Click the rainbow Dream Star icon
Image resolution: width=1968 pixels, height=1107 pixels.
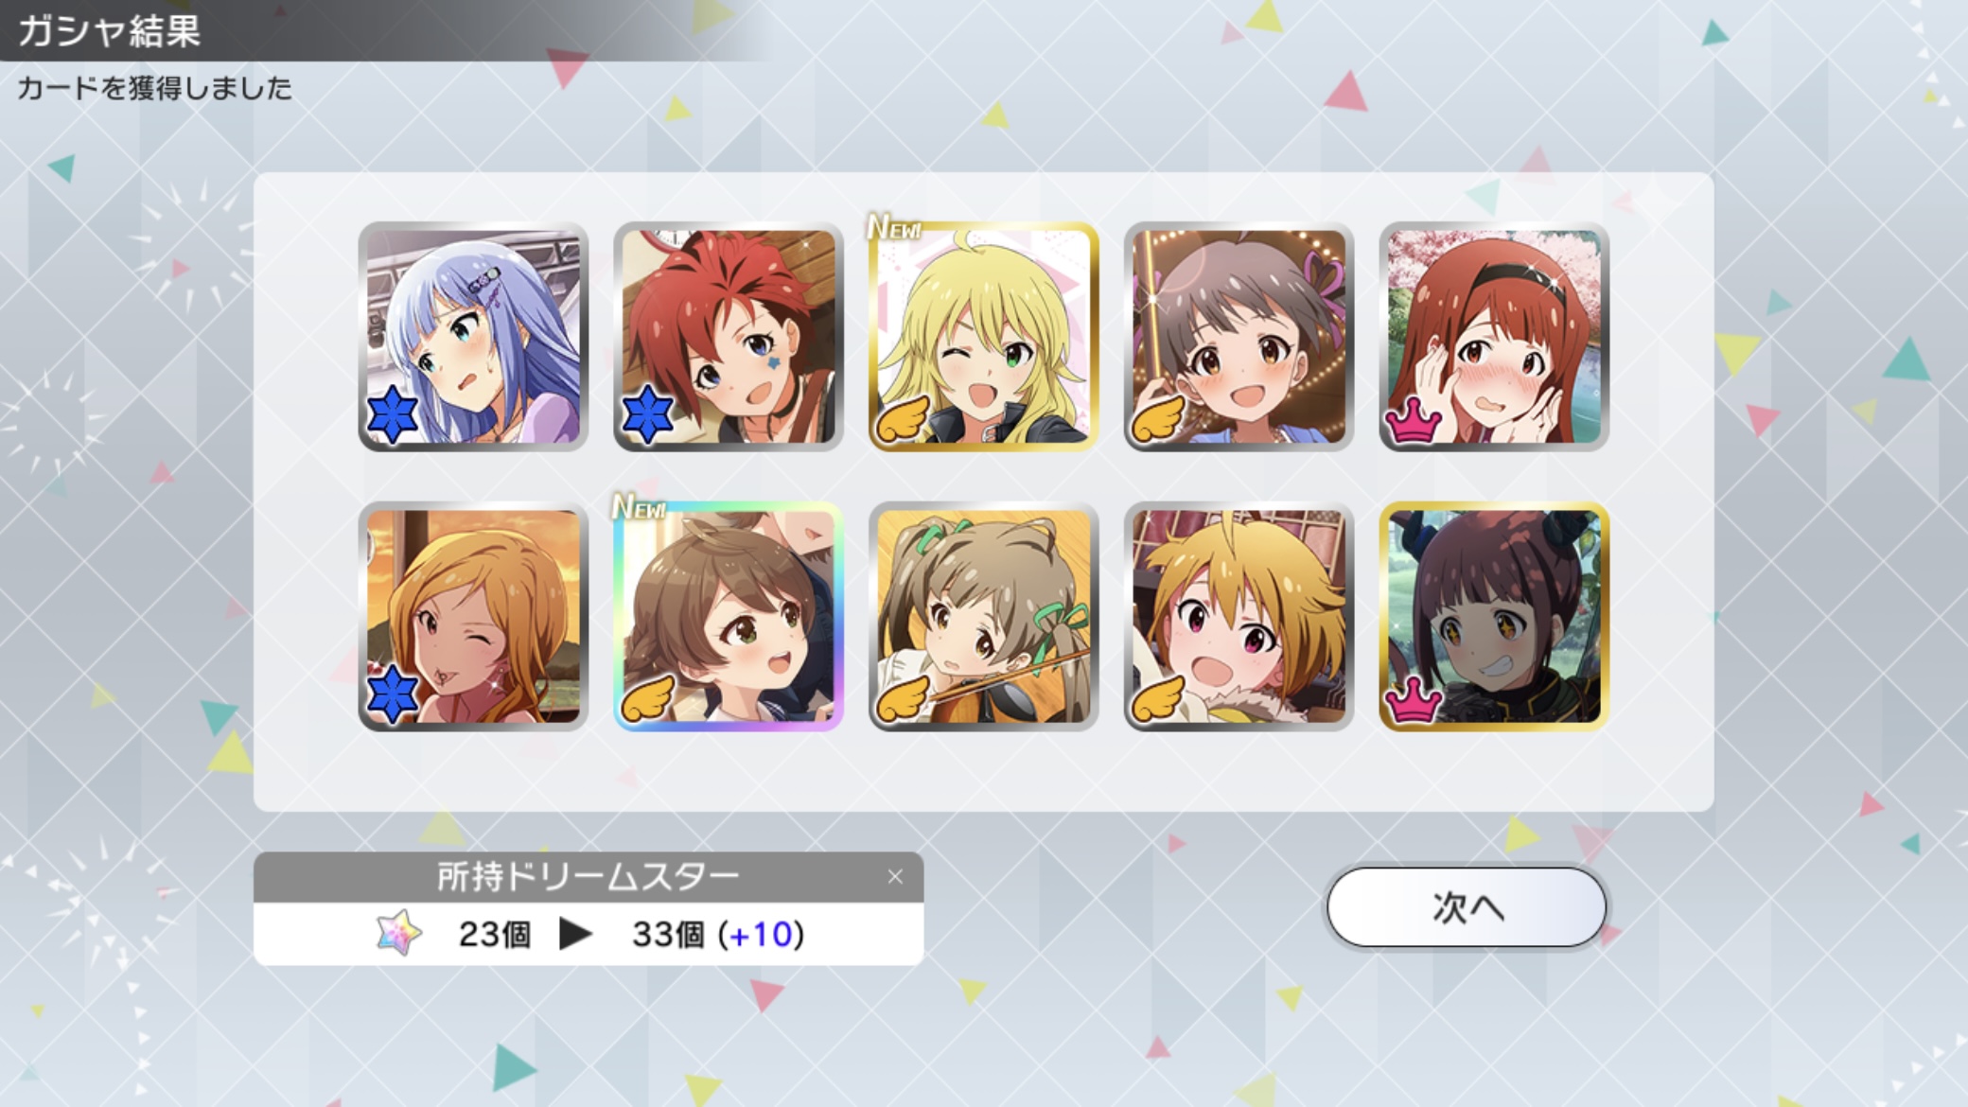(399, 933)
